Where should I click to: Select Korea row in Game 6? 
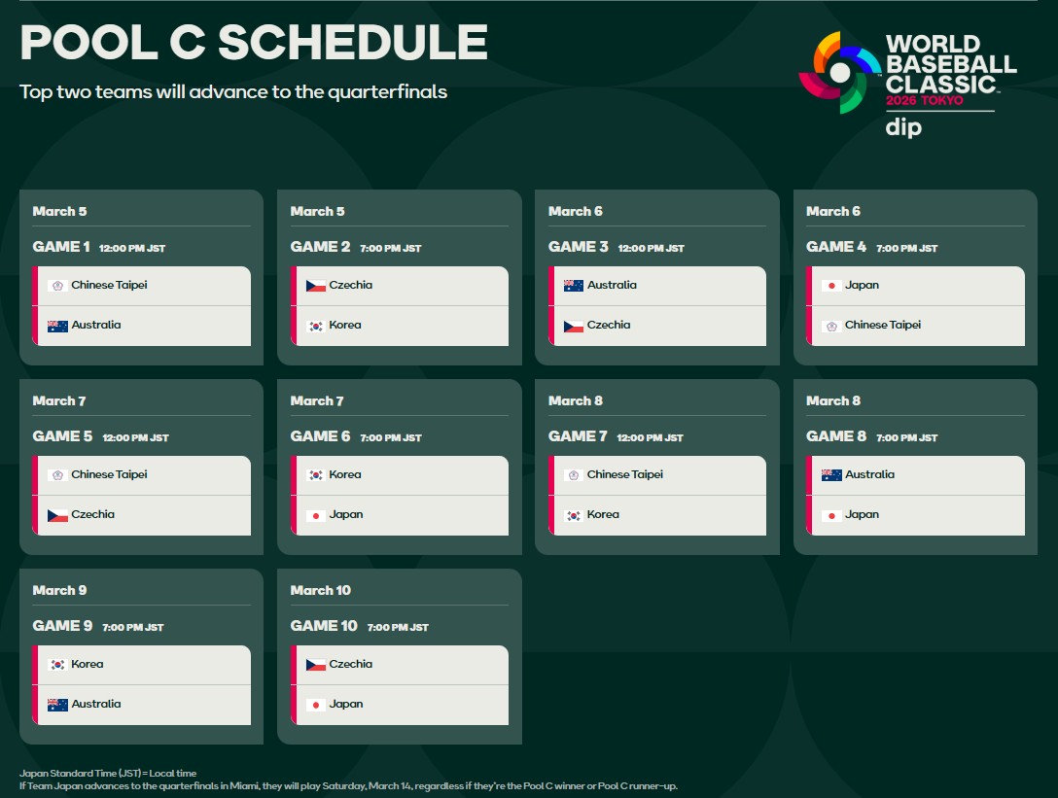(400, 475)
